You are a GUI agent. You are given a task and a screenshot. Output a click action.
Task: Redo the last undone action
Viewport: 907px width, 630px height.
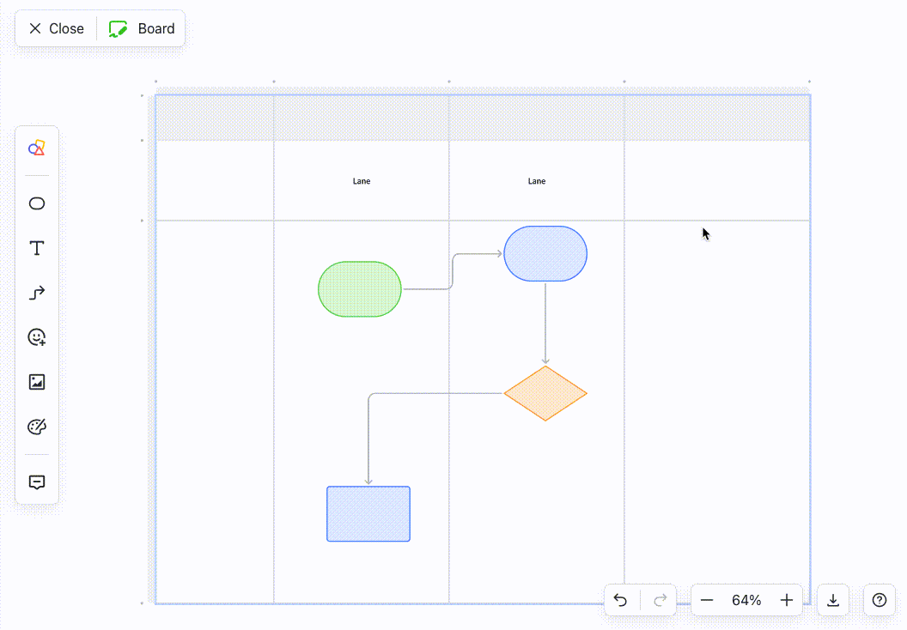tap(659, 600)
